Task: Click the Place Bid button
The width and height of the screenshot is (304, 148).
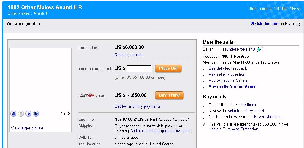Action: 168,68
